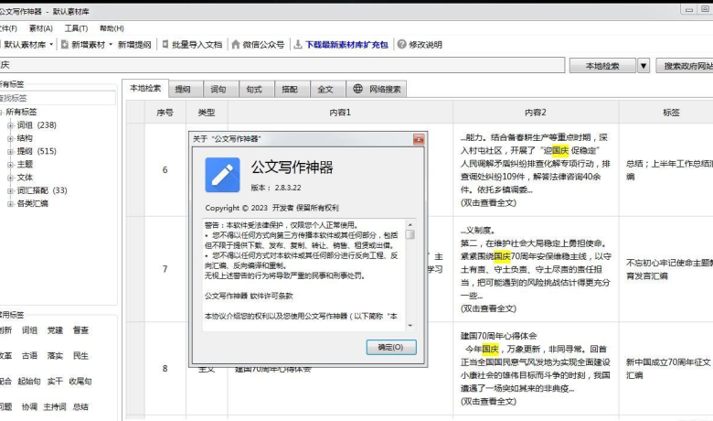Viewport: 713px width, 421px height.
Task: Click the 查找标签 filter field
Action: tap(58, 98)
